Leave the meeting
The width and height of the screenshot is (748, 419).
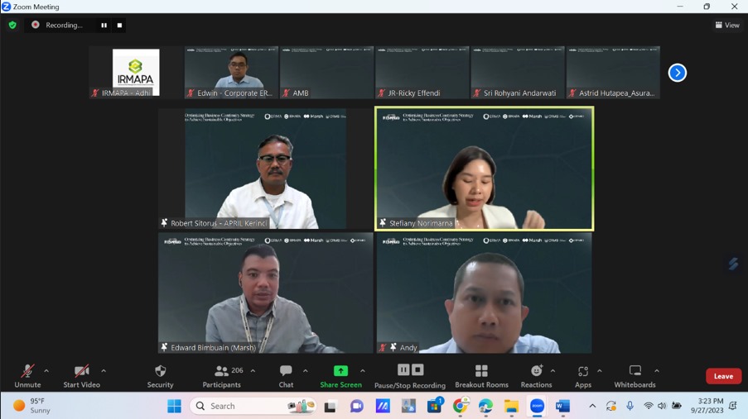pos(723,376)
